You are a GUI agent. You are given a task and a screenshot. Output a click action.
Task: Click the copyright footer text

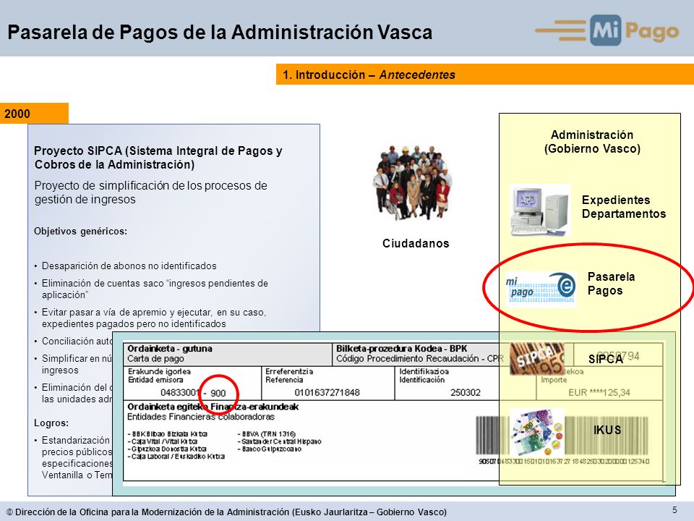pyautogui.click(x=226, y=512)
